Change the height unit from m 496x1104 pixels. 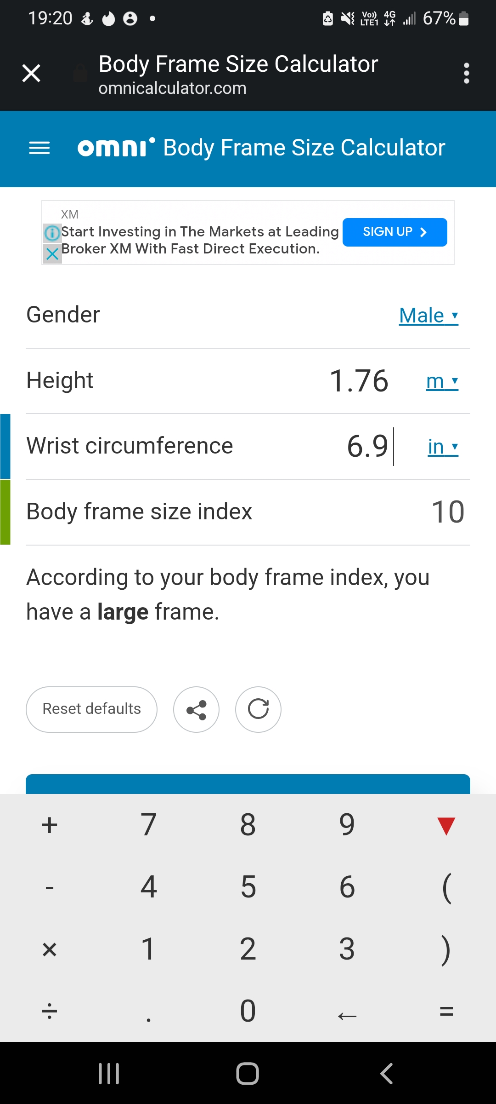pyautogui.click(x=442, y=381)
